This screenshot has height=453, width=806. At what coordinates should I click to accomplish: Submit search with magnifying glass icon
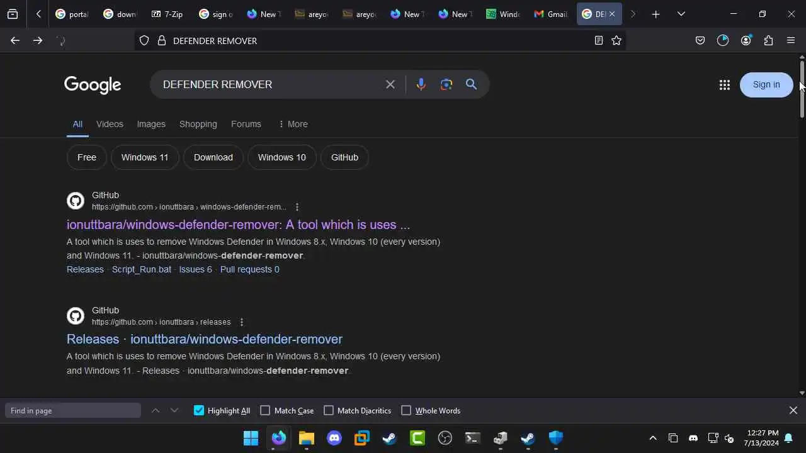(x=471, y=84)
